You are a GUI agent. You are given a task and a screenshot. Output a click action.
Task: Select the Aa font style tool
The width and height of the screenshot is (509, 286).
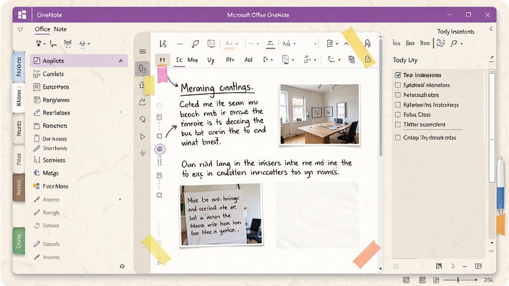pos(232,44)
